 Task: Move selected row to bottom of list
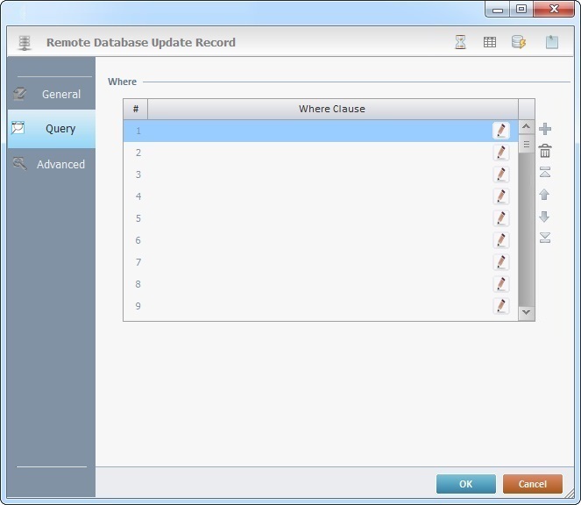coord(545,238)
